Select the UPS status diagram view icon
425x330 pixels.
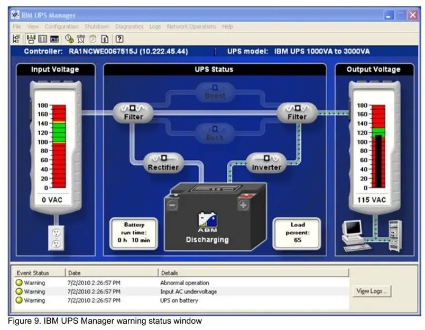(x=31, y=39)
